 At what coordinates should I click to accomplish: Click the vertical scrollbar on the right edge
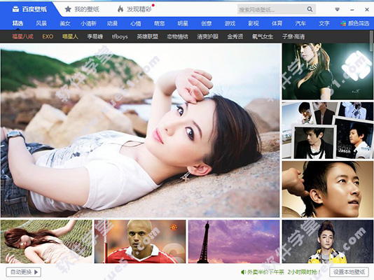coord(371,41)
